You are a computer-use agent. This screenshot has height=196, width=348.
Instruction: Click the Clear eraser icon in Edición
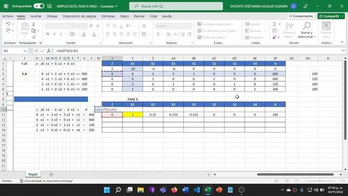(x=275, y=37)
